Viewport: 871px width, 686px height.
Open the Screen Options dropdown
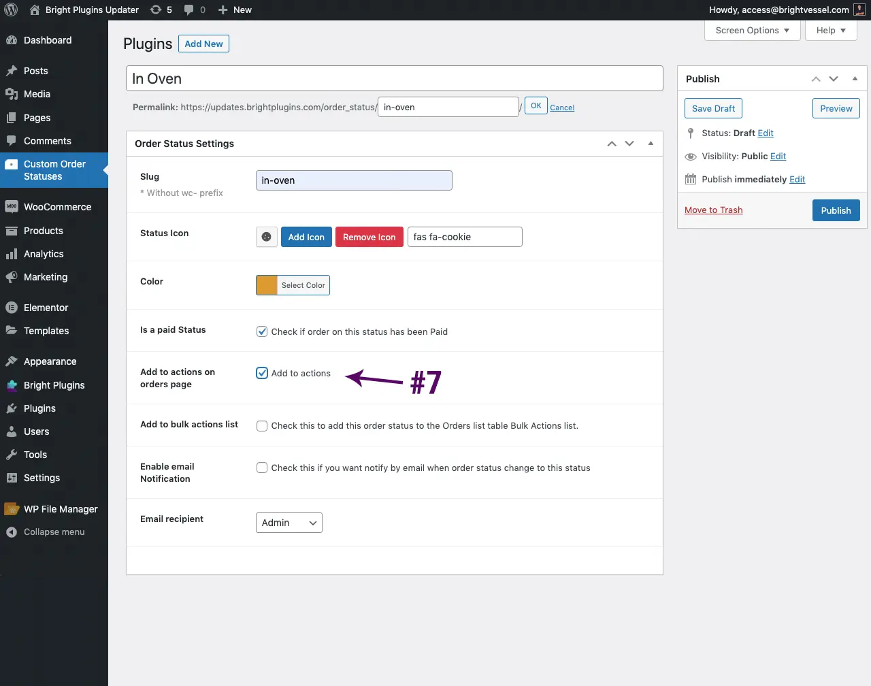pos(751,30)
